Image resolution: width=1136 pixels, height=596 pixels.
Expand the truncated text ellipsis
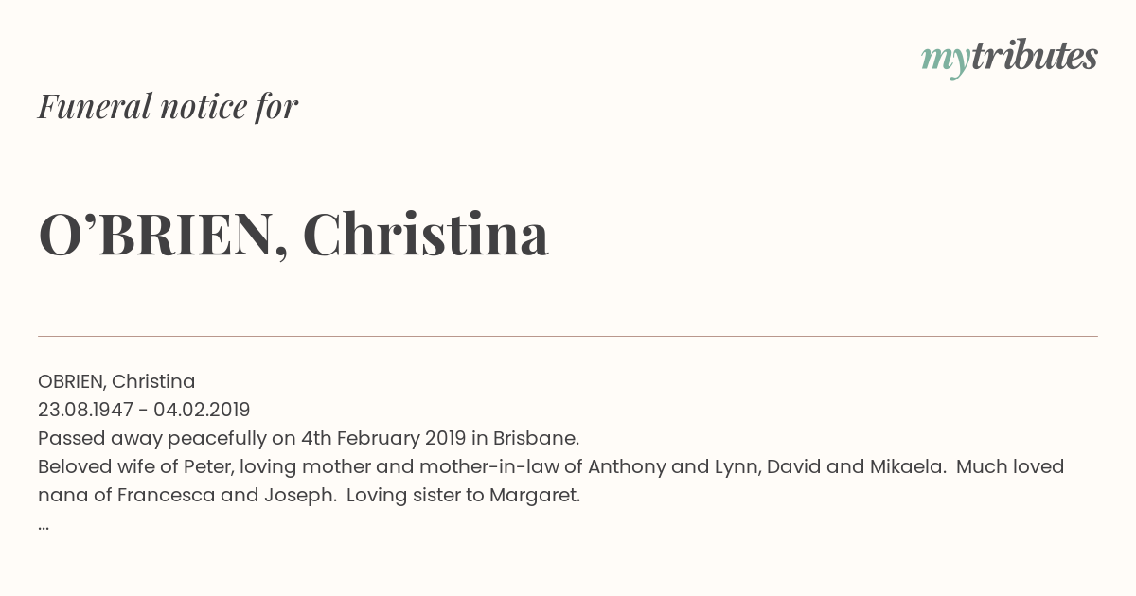click(x=44, y=526)
